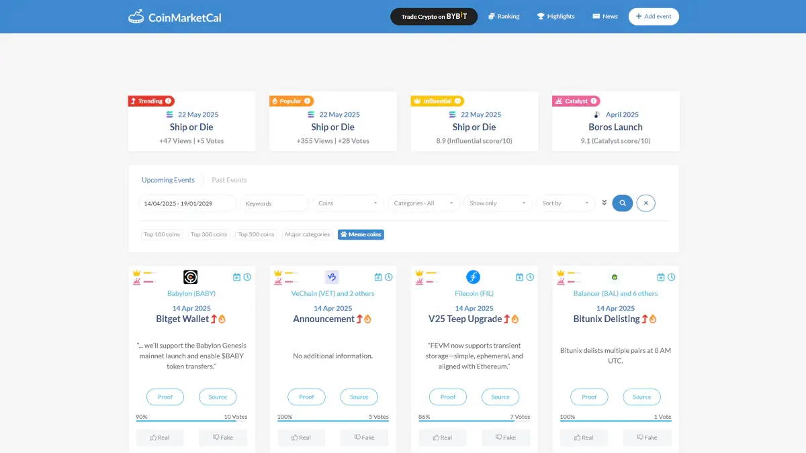Open the Babylon (BABY) coin link

pos(191,293)
